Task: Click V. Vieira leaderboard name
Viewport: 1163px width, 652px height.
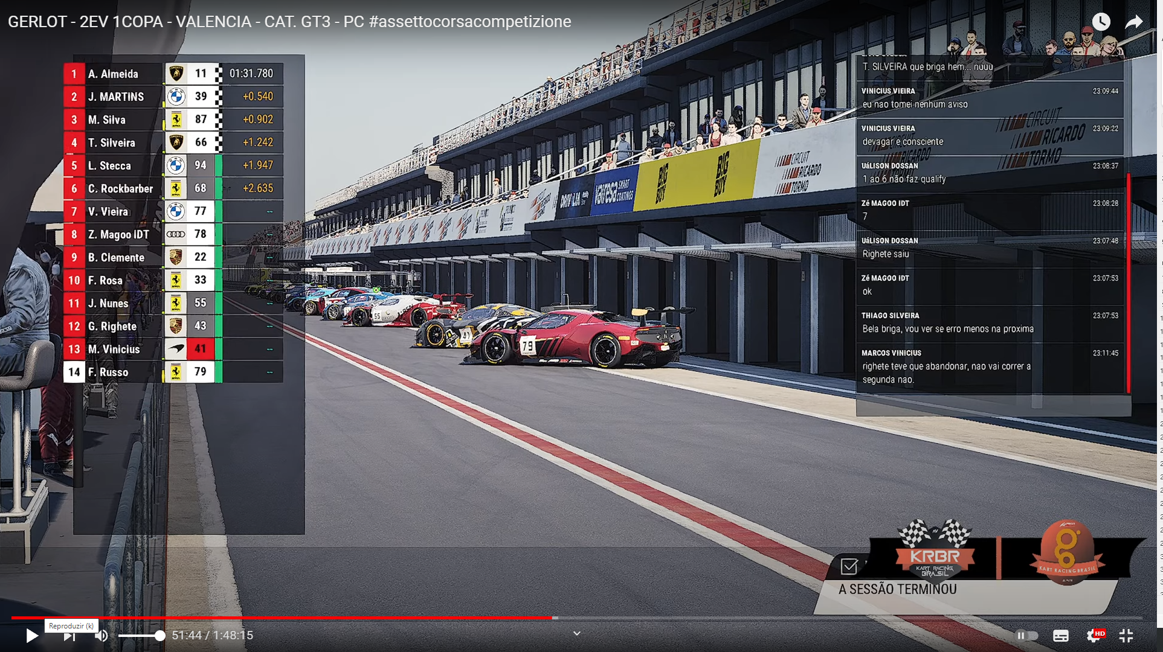Action: 108,211
